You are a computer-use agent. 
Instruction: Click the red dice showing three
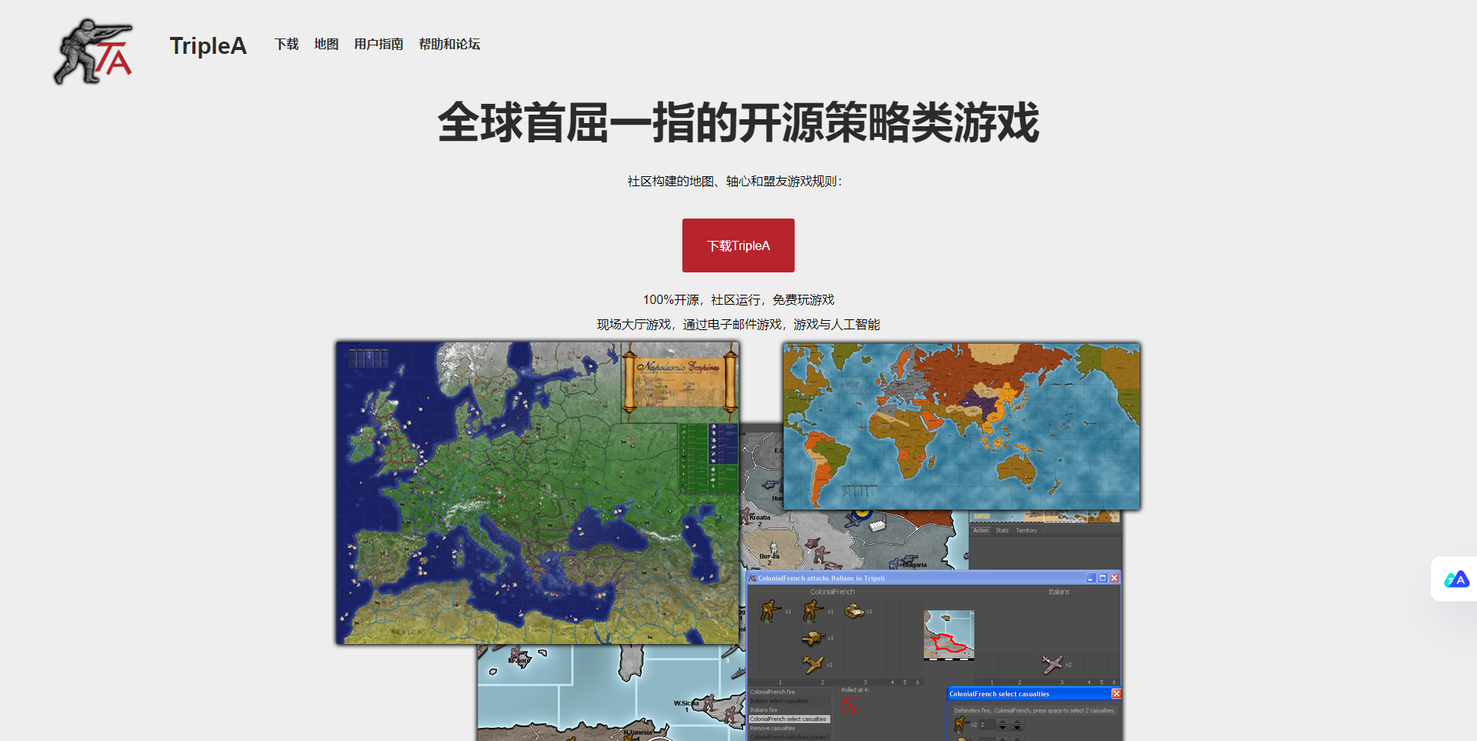(850, 705)
